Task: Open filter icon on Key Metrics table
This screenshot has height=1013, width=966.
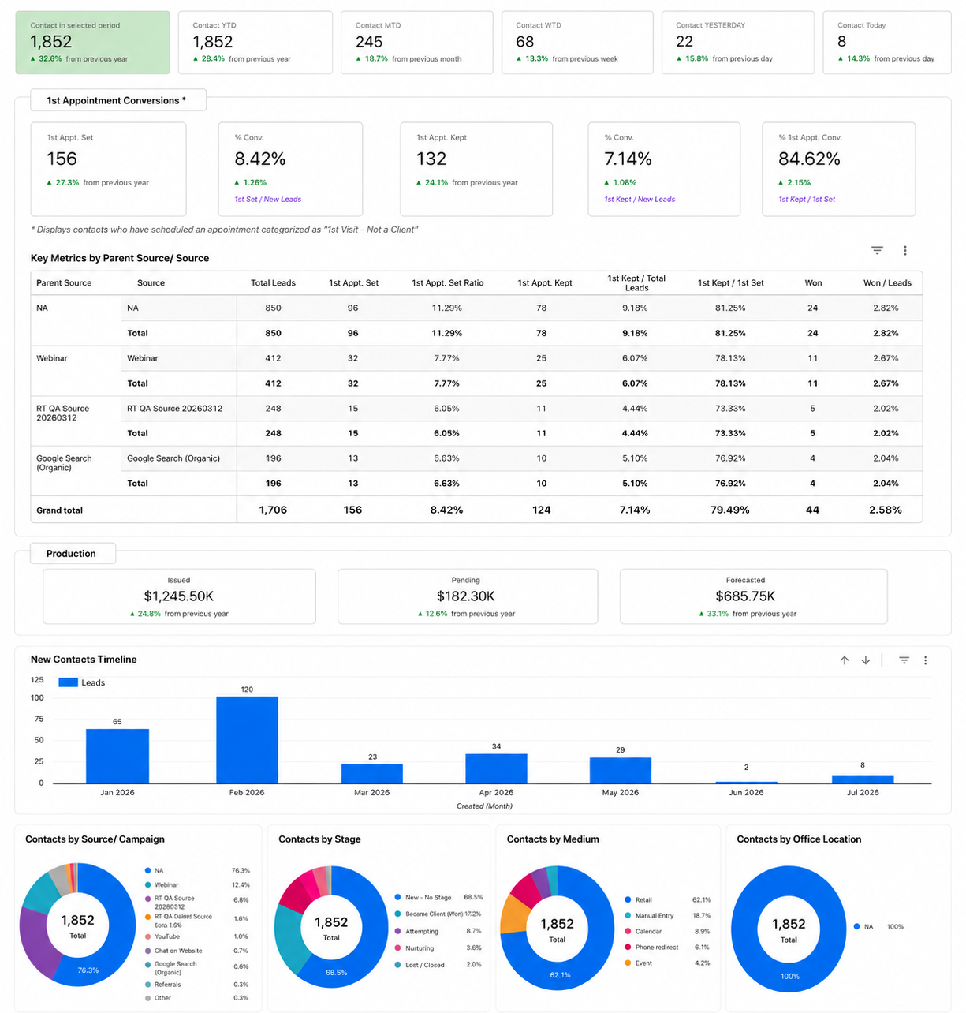Action: [x=877, y=250]
